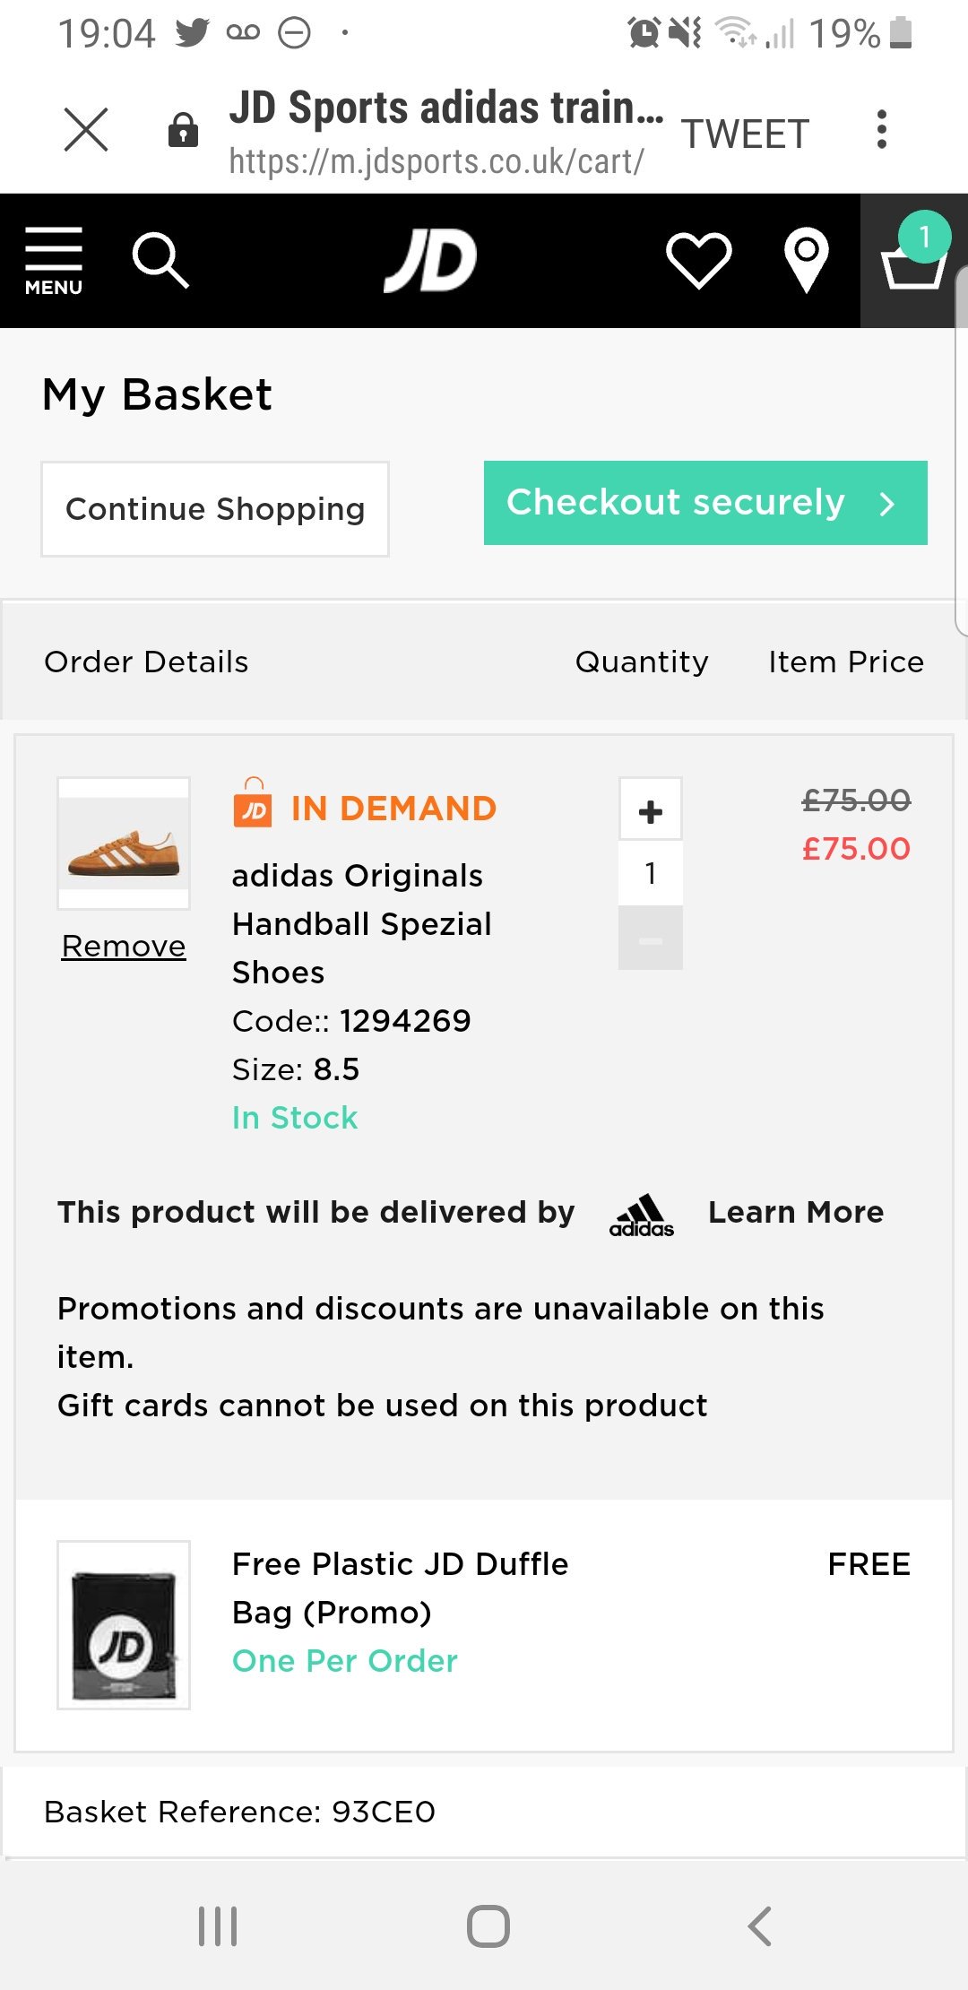Click Checkout securely button

click(x=705, y=503)
